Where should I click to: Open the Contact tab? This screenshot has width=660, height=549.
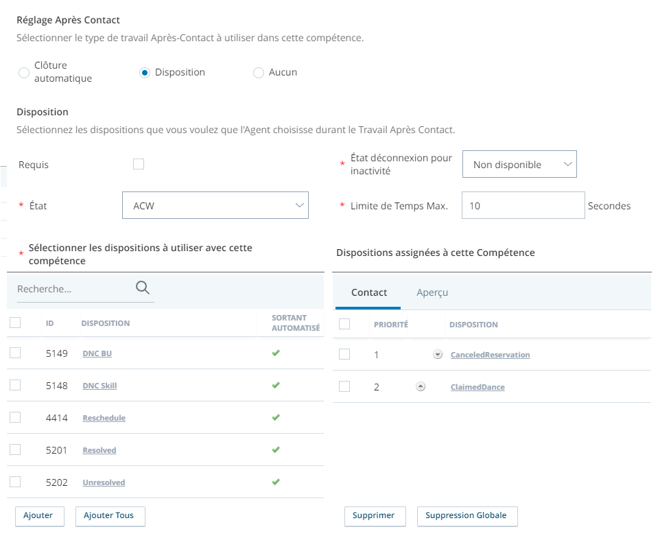coord(368,292)
